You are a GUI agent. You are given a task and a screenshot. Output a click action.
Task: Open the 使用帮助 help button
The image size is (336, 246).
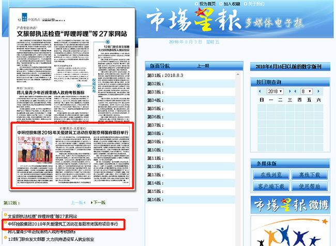[x=310, y=186]
